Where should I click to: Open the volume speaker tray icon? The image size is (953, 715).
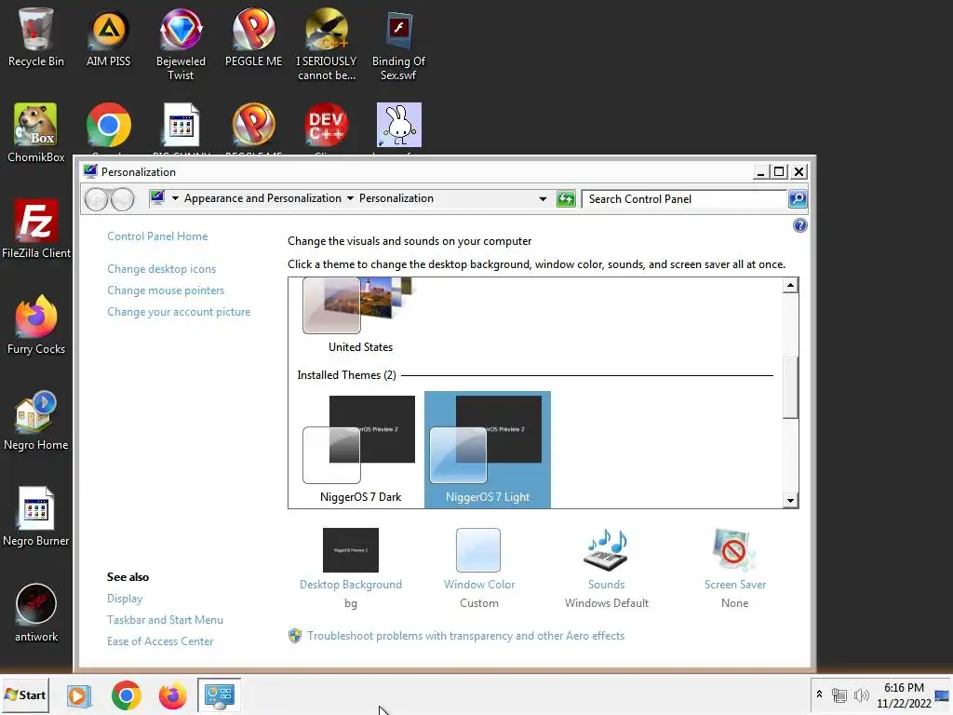click(x=861, y=695)
